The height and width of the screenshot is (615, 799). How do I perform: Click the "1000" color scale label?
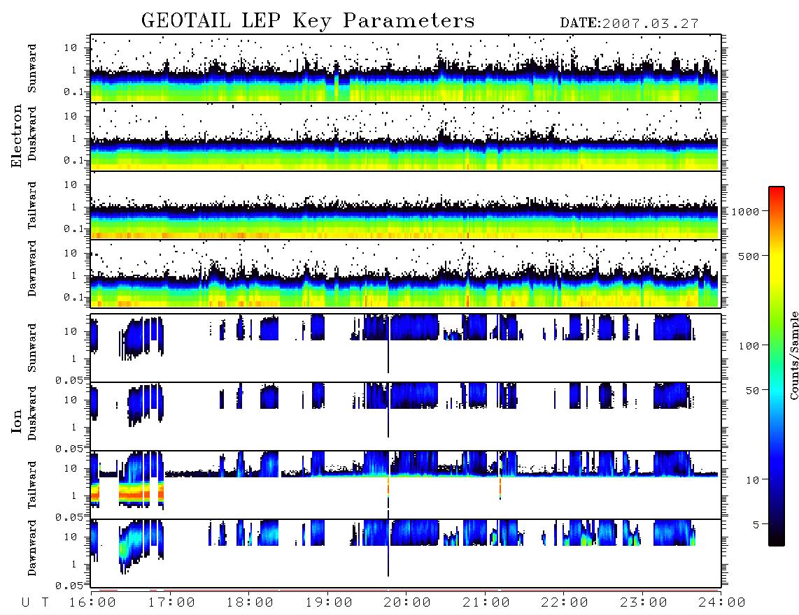click(745, 212)
